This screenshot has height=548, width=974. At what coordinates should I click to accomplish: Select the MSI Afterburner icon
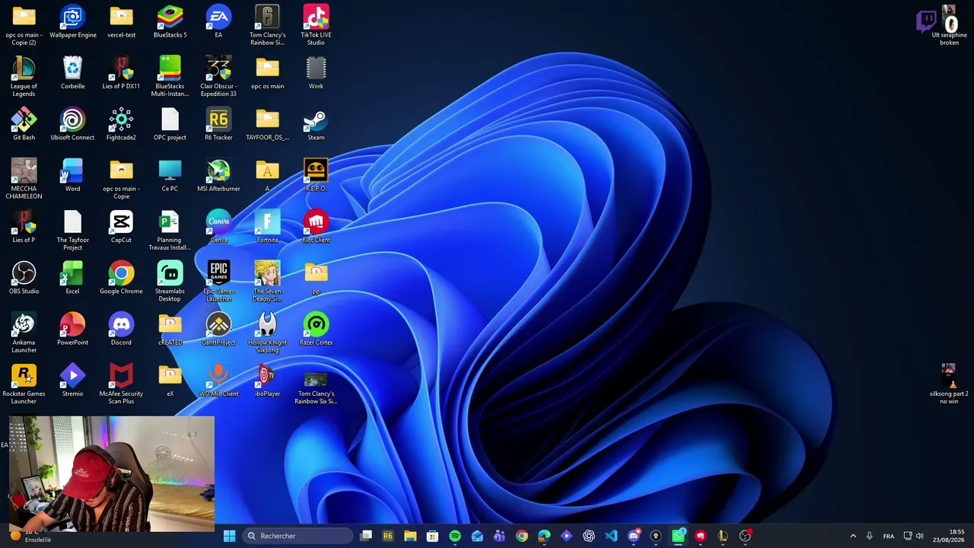pyautogui.click(x=218, y=175)
